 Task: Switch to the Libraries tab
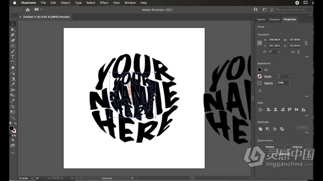pos(275,19)
